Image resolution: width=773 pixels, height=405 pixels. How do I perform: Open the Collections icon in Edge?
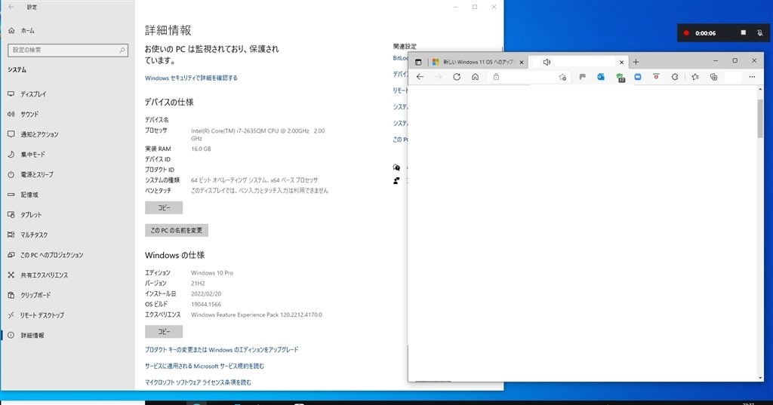click(x=714, y=77)
